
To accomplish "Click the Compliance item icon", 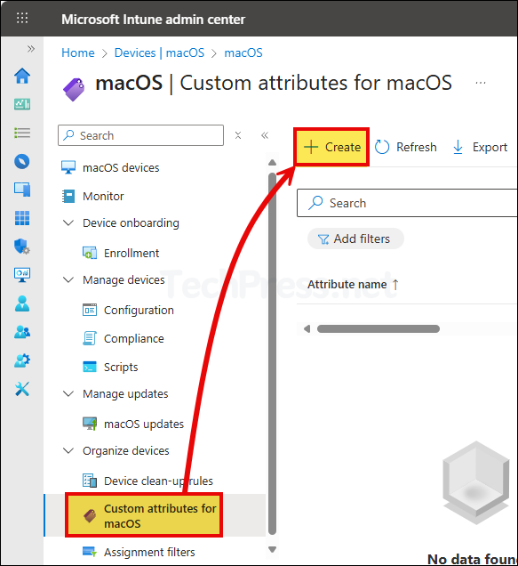I will pyautogui.click(x=90, y=338).
